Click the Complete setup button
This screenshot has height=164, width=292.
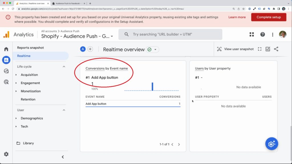pyautogui.click(x=269, y=17)
